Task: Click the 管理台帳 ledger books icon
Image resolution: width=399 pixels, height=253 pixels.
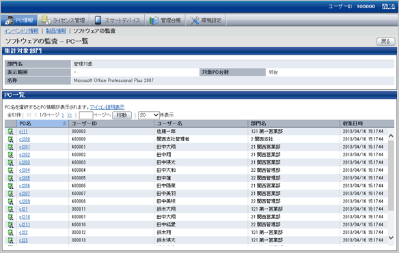Action: pos(154,20)
